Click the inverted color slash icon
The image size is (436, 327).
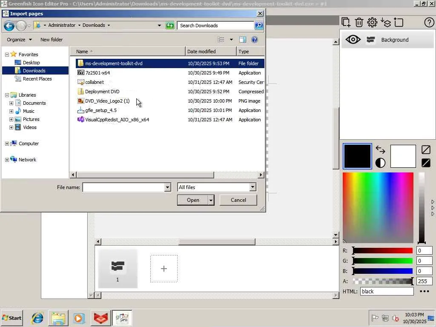tap(426, 163)
